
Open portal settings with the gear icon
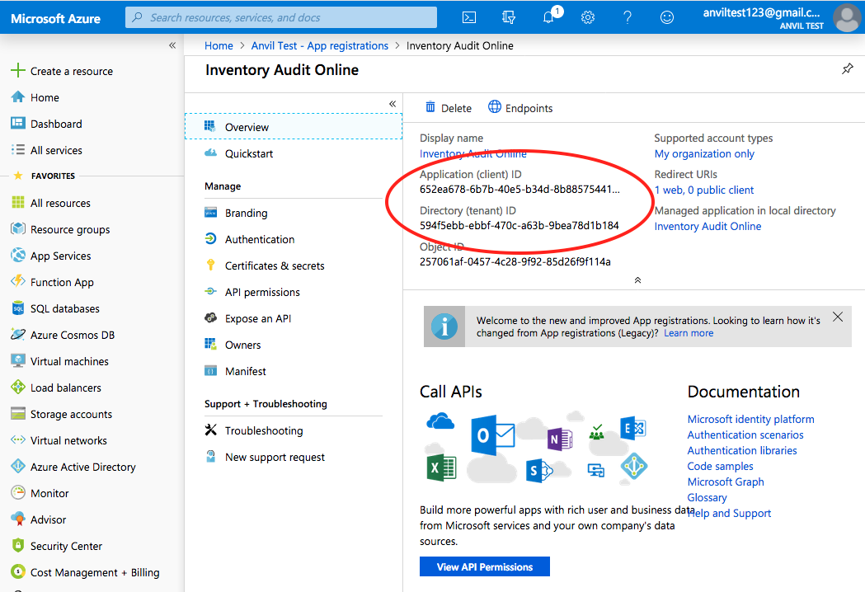coord(588,16)
